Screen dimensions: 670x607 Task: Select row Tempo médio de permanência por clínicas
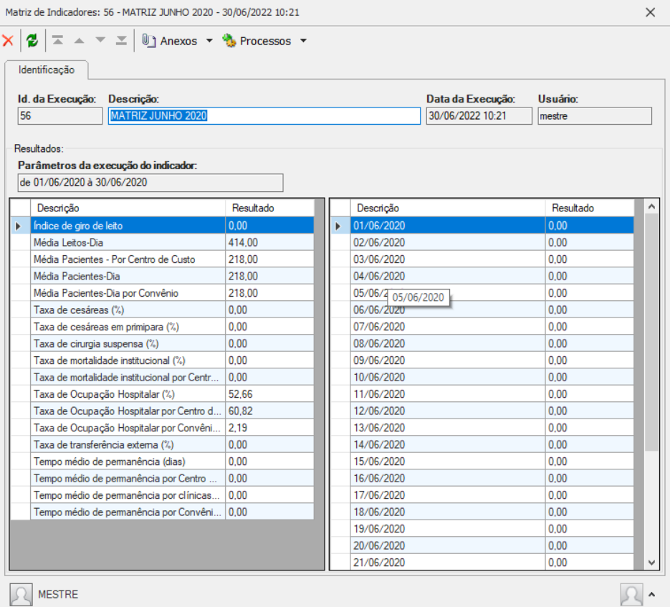[163, 495]
